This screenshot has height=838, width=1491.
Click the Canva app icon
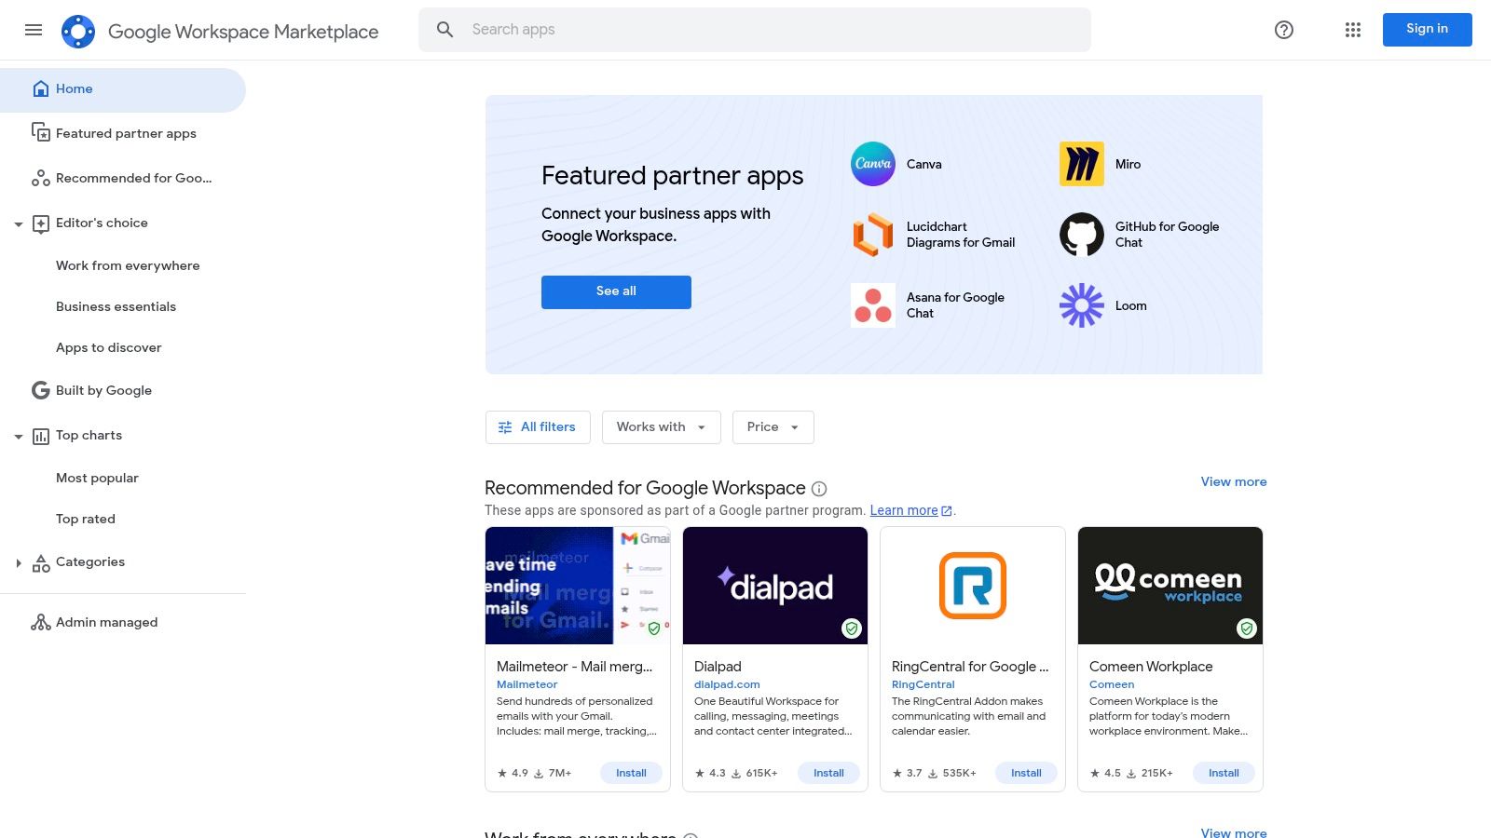click(x=873, y=164)
